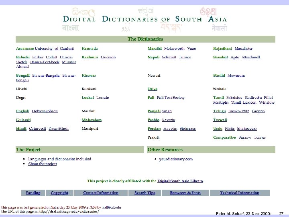Open Gwynn Telugu dictionary
The width and height of the screenshot is (289, 217).
click(x=258, y=111)
